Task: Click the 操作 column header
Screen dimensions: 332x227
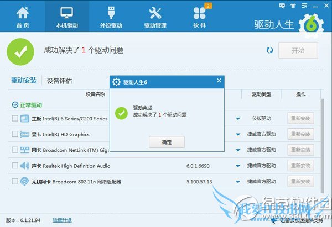Action: pyautogui.click(x=301, y=94)
